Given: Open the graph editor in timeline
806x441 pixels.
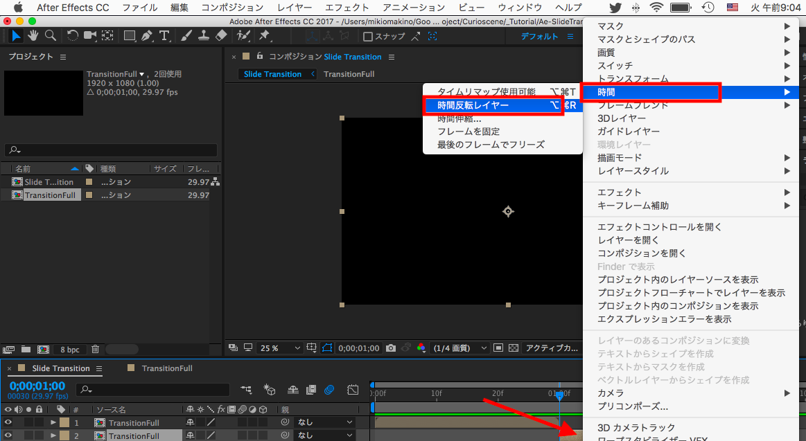Looking at the screenshot, I should coord(353,390).
